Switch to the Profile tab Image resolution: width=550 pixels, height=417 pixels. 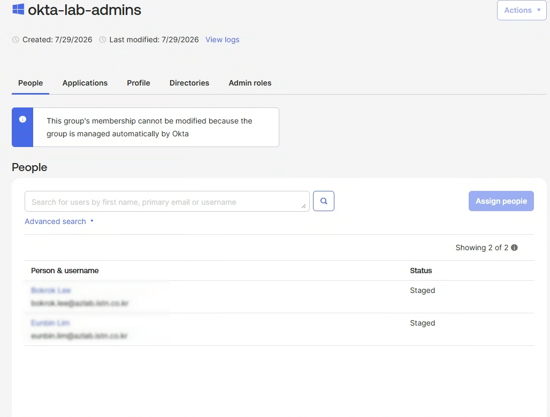click(x=139, y=83)
